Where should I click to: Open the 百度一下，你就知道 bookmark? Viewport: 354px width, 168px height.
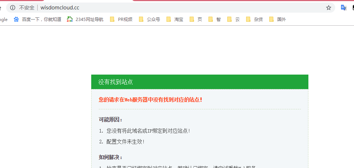pyautogui.click(x=38, y=20)
